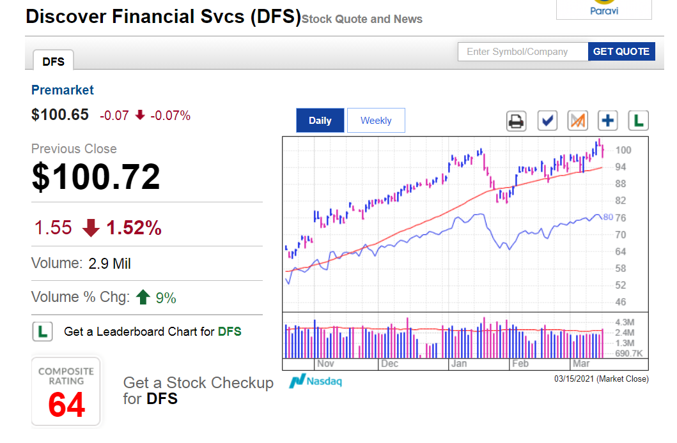Switch to the Weekly chart tab
677x443 pixels.
(x=376, y=120)
